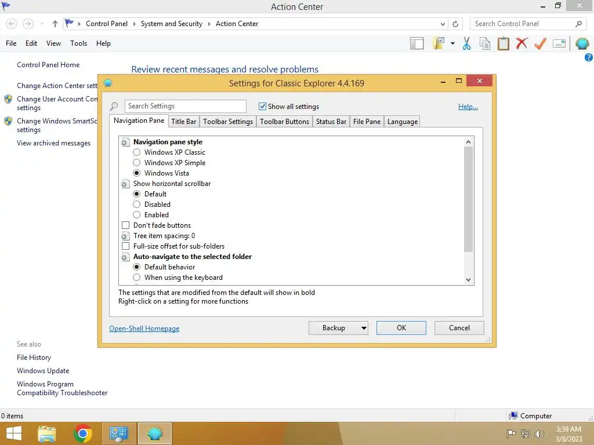Click the Auto-navigate setting icon

pos(125,257)
